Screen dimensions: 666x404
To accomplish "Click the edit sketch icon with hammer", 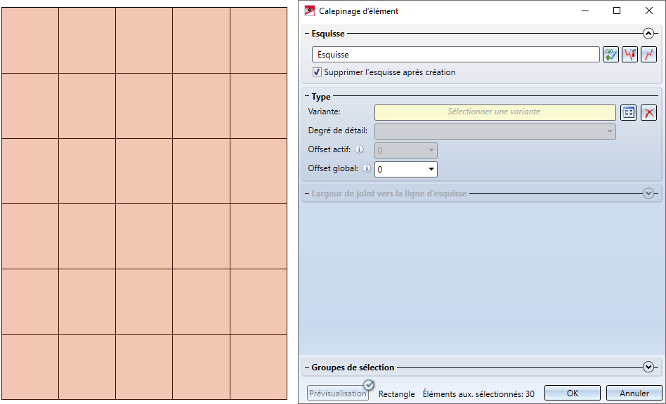I will 629,55.
